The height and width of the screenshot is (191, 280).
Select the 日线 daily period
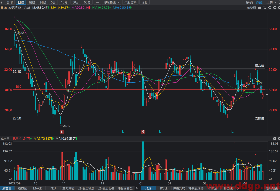click(x=21, y=2)
